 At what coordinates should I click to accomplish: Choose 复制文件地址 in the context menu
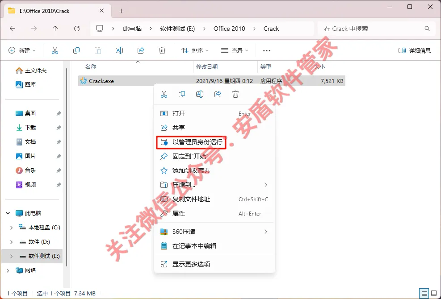click(x=214, y=199)
